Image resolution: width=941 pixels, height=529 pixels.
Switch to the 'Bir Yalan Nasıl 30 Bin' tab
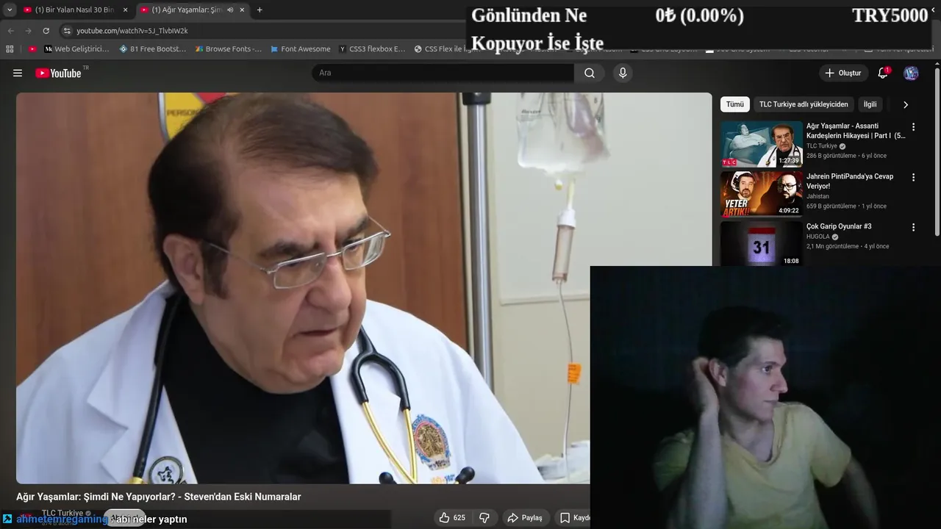[75, 10]
